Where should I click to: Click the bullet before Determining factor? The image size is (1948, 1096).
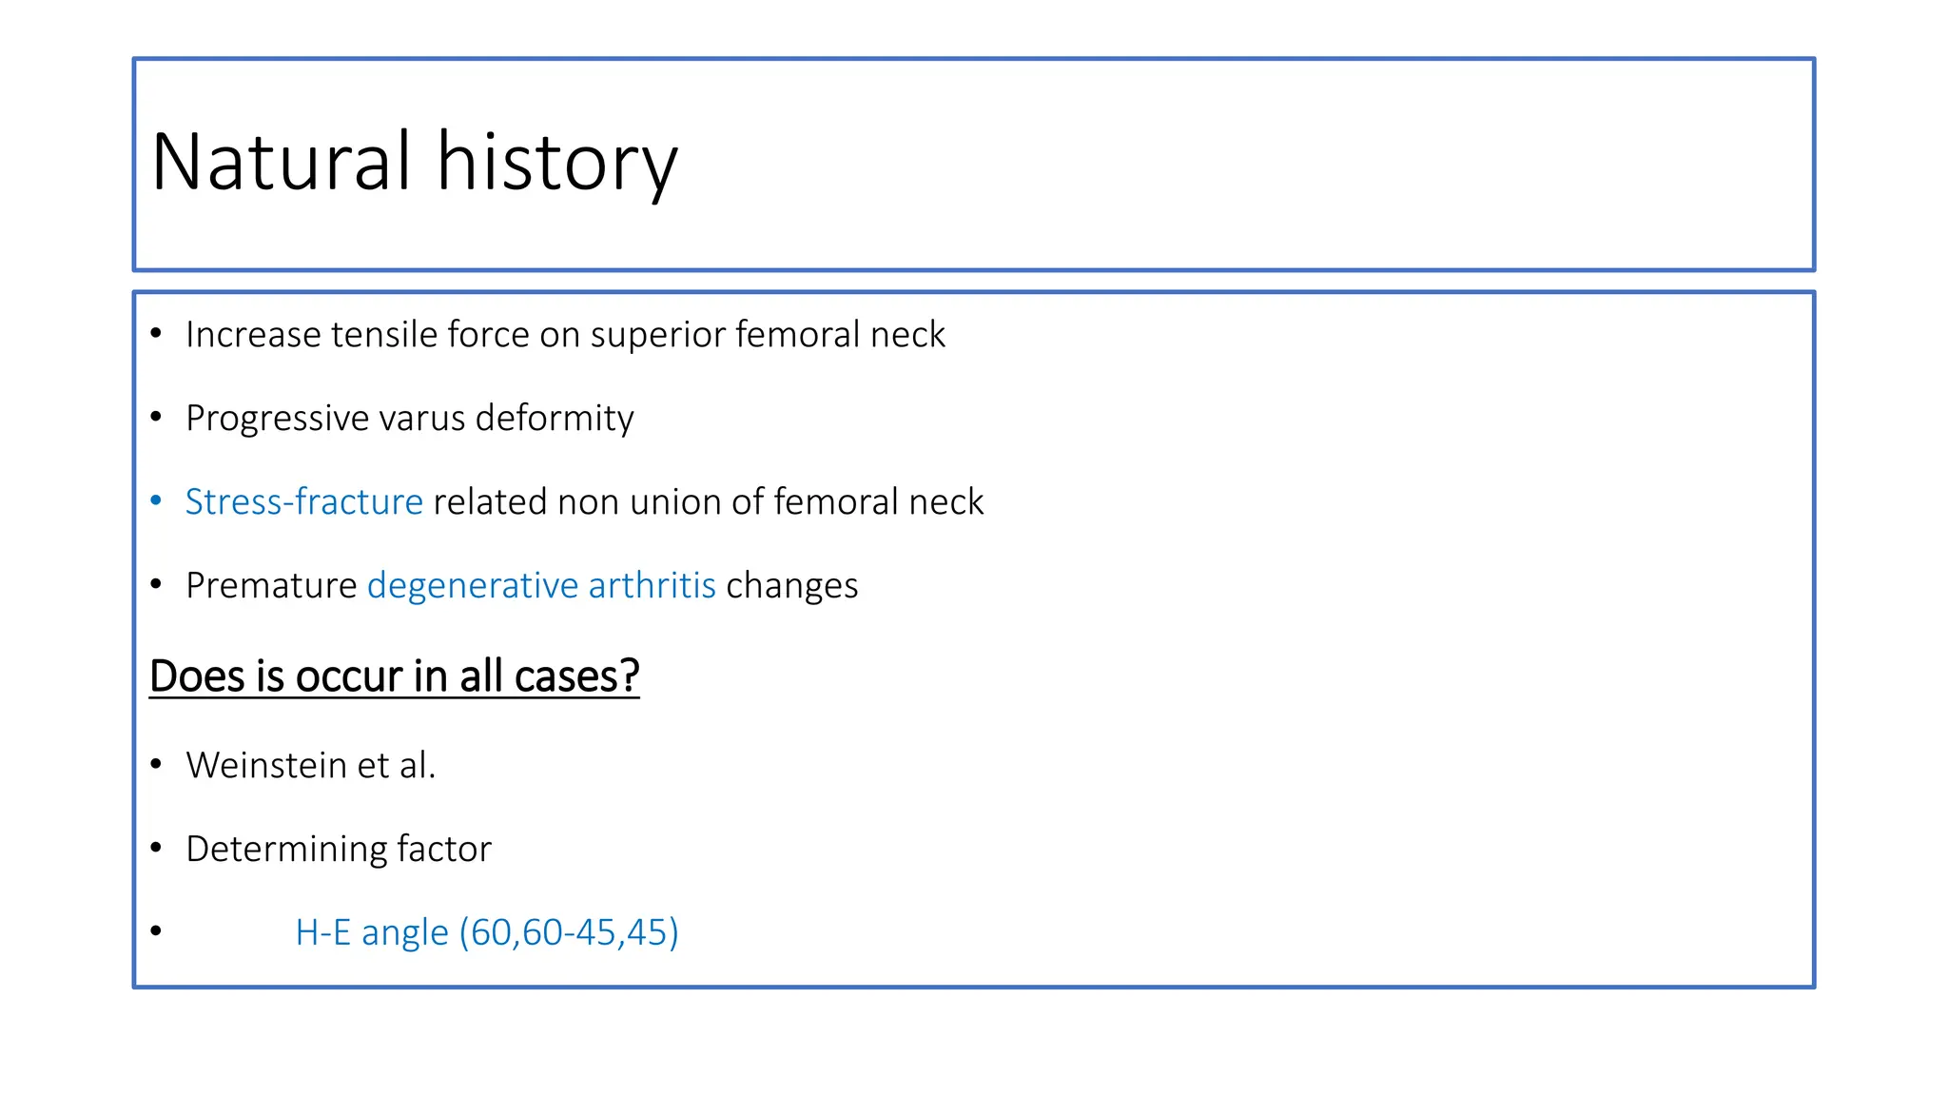click(156, 847)
